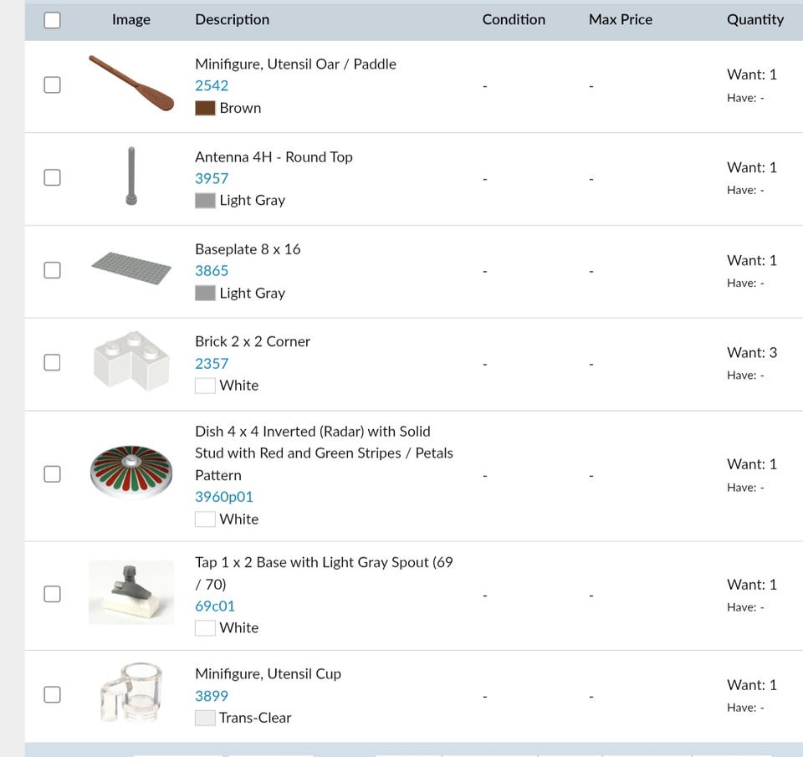Viewport: 803px width, 757px height.
Task: Open the Baseplate 8 x 16 image
Action: click(131, 269)
